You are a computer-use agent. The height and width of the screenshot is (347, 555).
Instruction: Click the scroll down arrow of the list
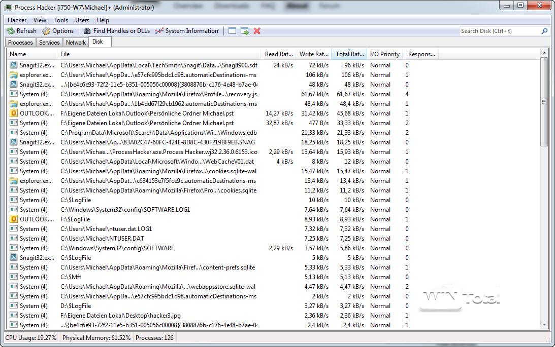click(544, 324)
